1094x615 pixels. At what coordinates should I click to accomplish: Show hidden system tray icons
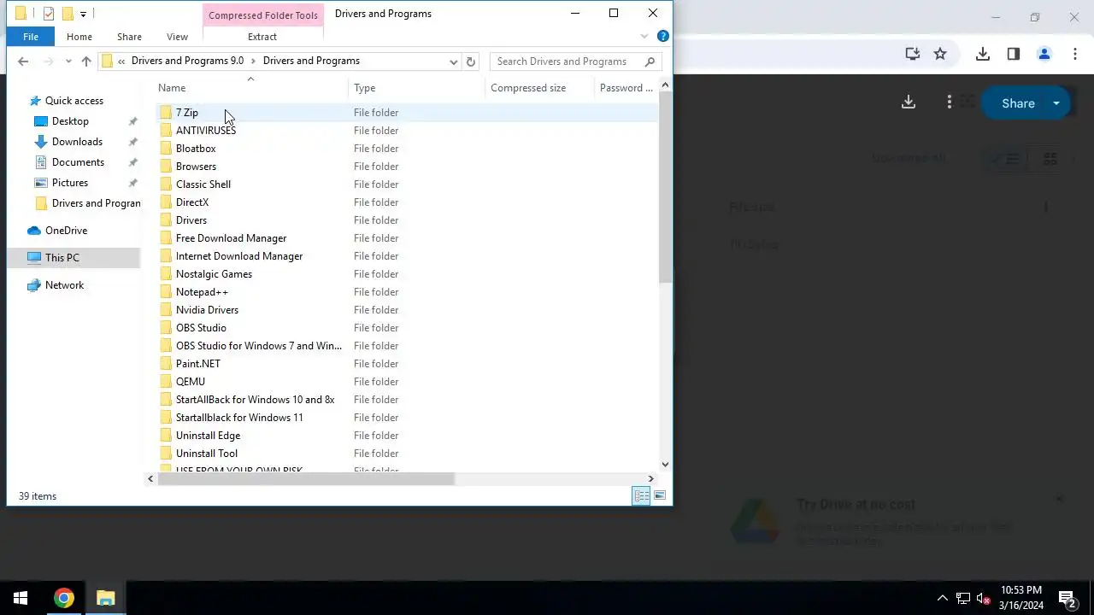(942, 598)
